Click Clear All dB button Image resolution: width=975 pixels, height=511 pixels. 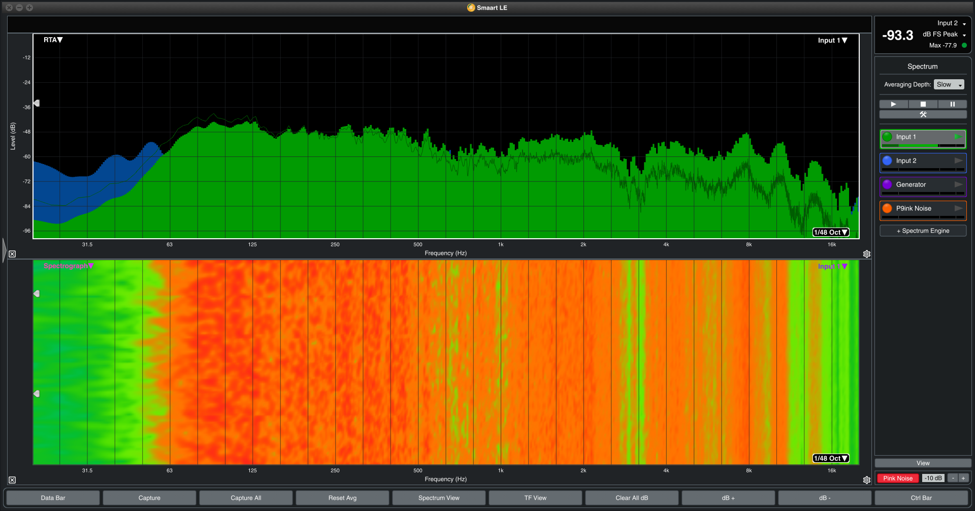(632, 498)
